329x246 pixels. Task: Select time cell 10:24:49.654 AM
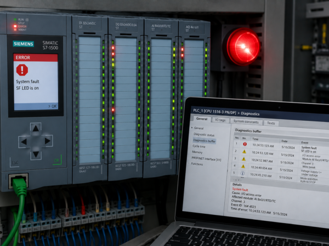261,168
